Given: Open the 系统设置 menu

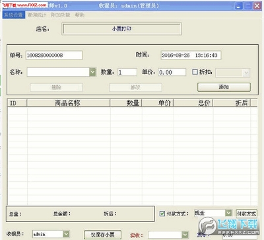Looking at the screenshot, I should (x=14, y=15).
